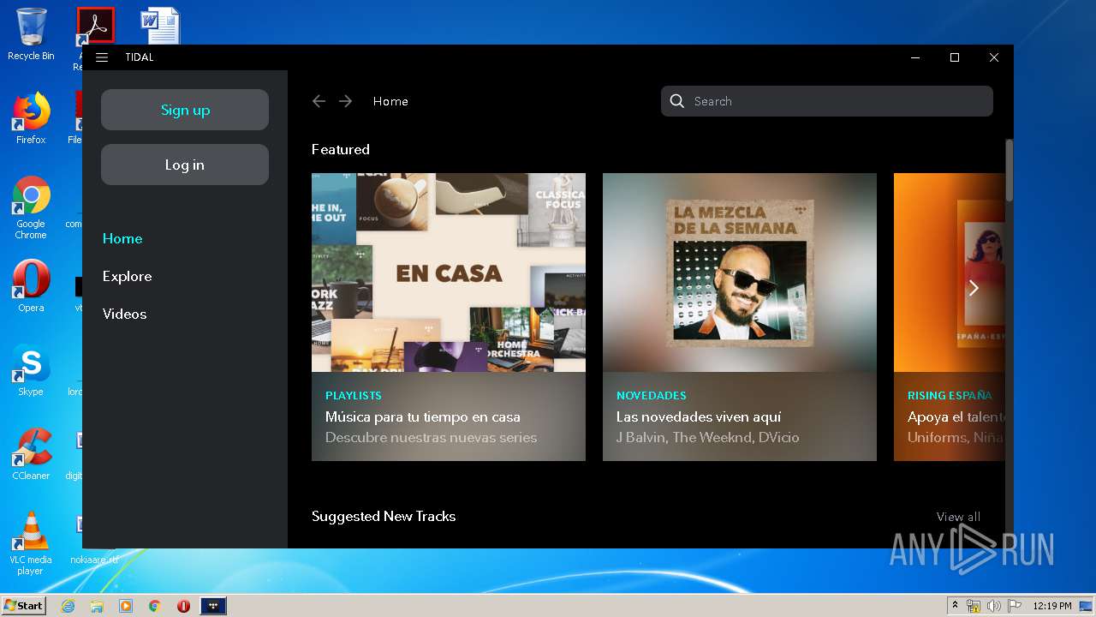The image size is (1096, 617).
Task: Click the Home breadcrumb title
Action: pyautogui.click(x=390, y=101)
